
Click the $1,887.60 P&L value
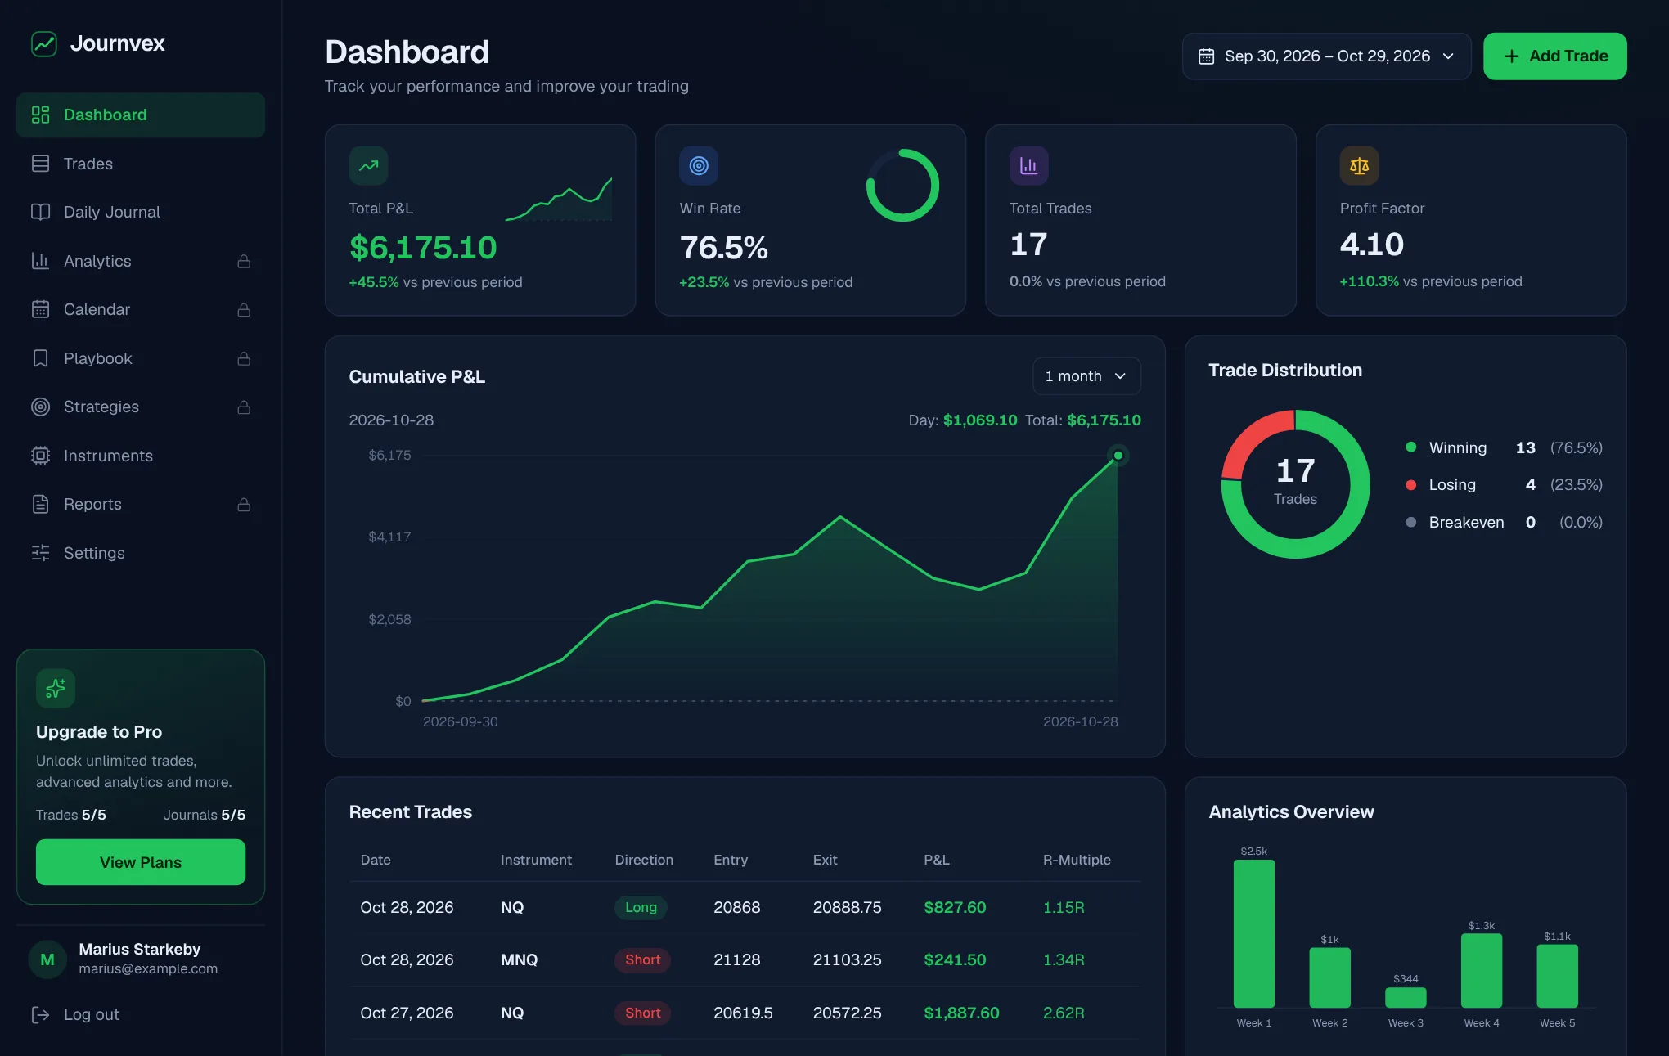pyautogui.click(x=961, y=1013)
